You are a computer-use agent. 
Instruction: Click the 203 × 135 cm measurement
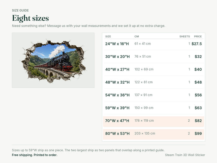[x=145, y=133]
